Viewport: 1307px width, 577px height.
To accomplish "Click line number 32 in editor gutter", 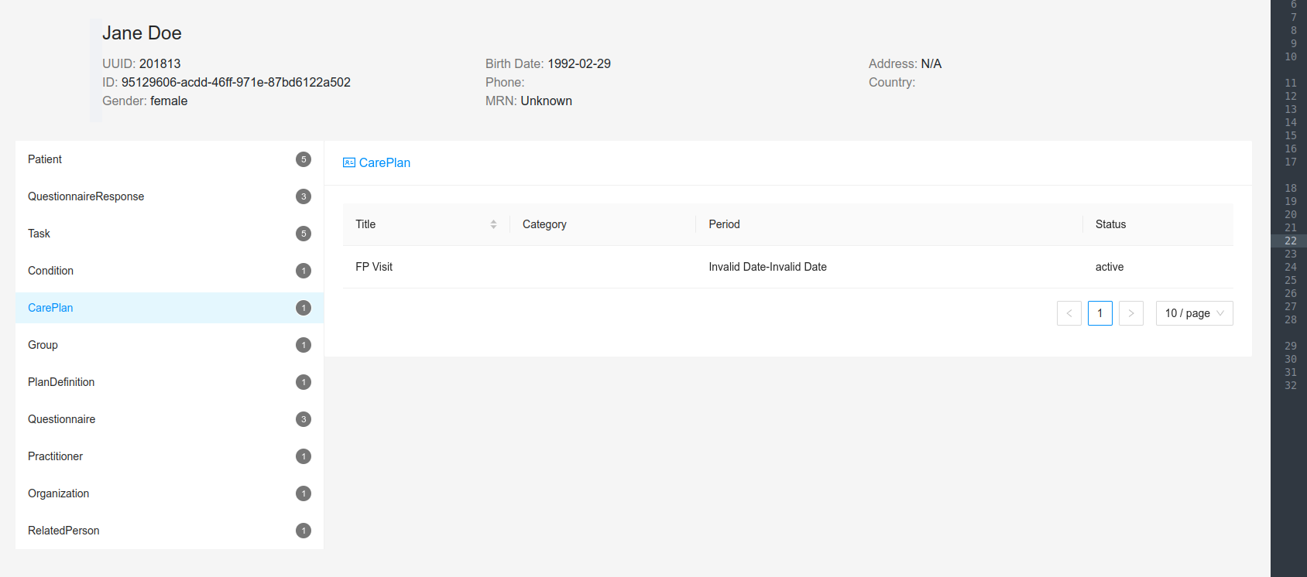I will (1290, 385).
